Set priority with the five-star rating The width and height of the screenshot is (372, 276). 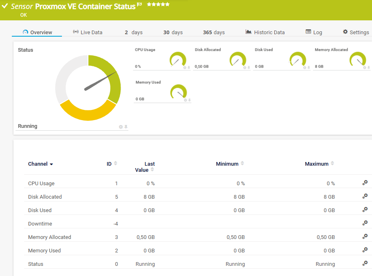[158, 4]
